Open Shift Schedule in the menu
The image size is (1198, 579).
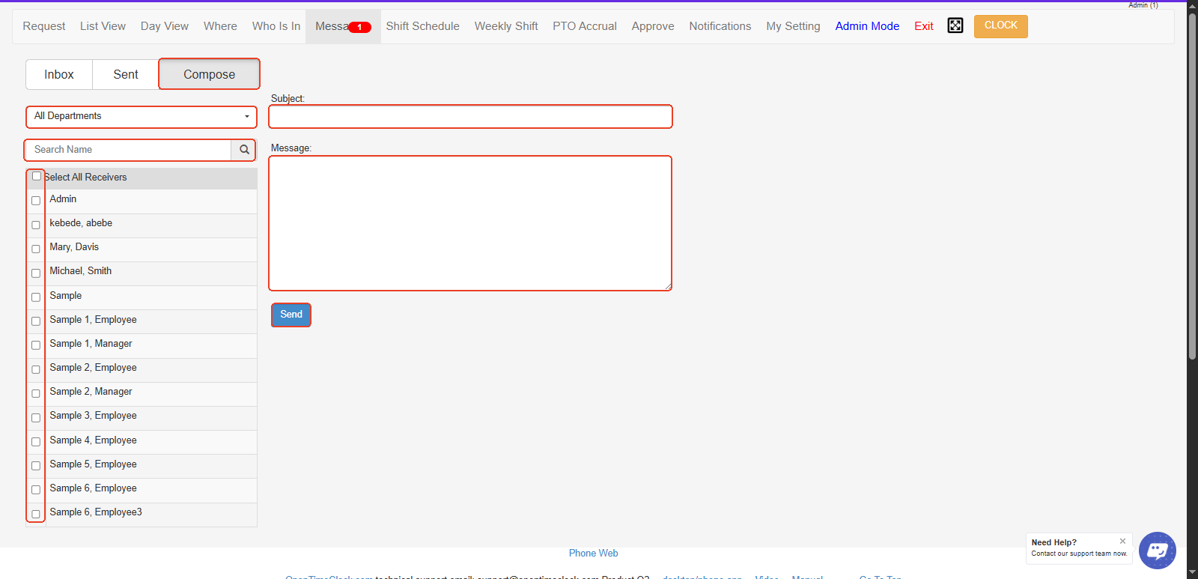tap(422, 26)
